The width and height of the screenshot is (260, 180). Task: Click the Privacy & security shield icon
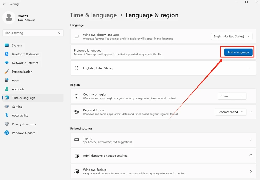[7, 124]
